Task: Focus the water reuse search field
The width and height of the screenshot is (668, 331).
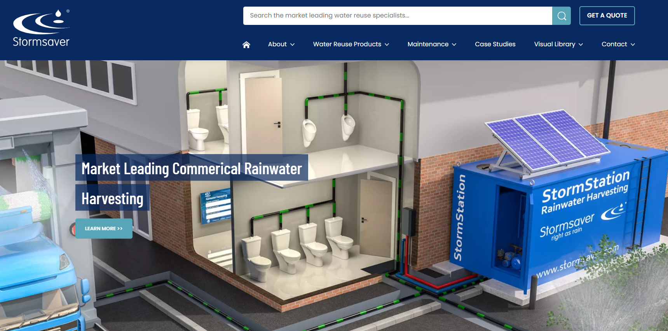Action: pos(398,16)
